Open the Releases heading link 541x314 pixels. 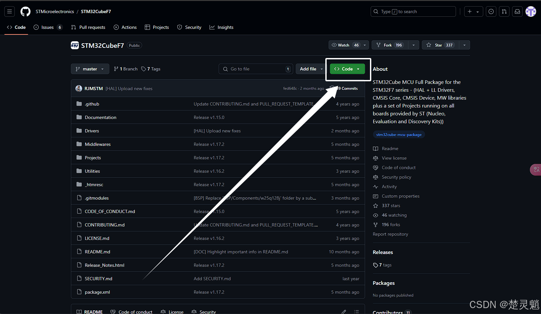click(383, 252)
